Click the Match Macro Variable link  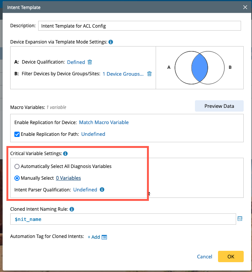coord(104,122)
